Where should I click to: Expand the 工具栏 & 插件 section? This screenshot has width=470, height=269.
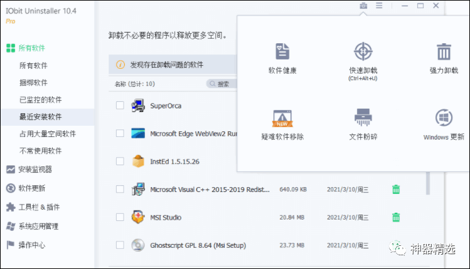(39, 207)
